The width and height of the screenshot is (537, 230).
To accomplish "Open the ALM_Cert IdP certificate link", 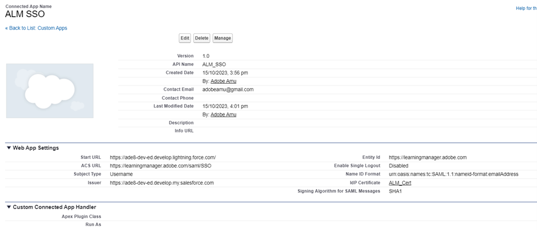I will tap(400, 183).
